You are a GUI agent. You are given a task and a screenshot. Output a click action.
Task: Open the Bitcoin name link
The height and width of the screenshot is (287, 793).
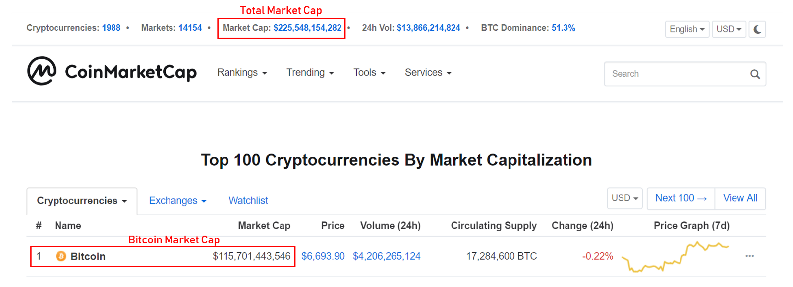click(88, 256)
